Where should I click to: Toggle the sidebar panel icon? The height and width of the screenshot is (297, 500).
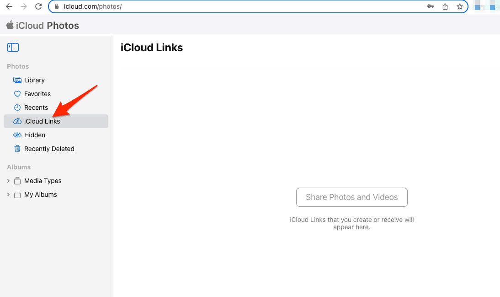13,47
